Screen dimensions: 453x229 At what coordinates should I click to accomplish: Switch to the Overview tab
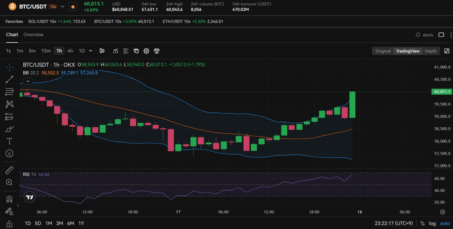(x=33, y=35)
